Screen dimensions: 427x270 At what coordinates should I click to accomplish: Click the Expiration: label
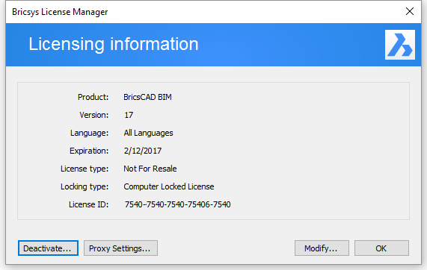point(89,151)
